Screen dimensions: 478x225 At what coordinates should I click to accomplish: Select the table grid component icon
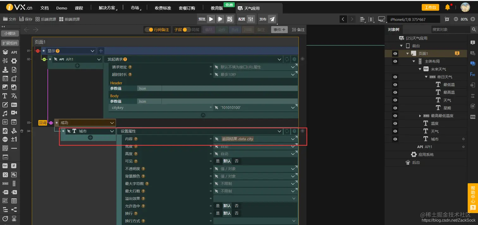14,201
